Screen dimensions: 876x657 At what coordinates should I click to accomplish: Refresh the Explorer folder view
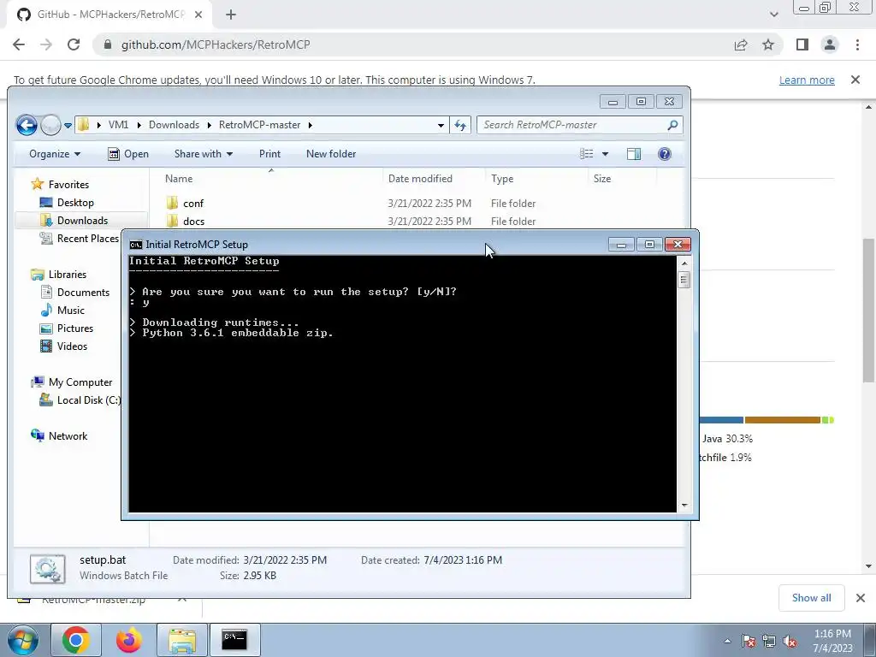(x=460, y=125)
